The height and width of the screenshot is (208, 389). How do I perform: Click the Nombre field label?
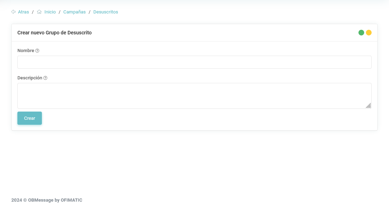pyautogui.click(x=26, y=51)
